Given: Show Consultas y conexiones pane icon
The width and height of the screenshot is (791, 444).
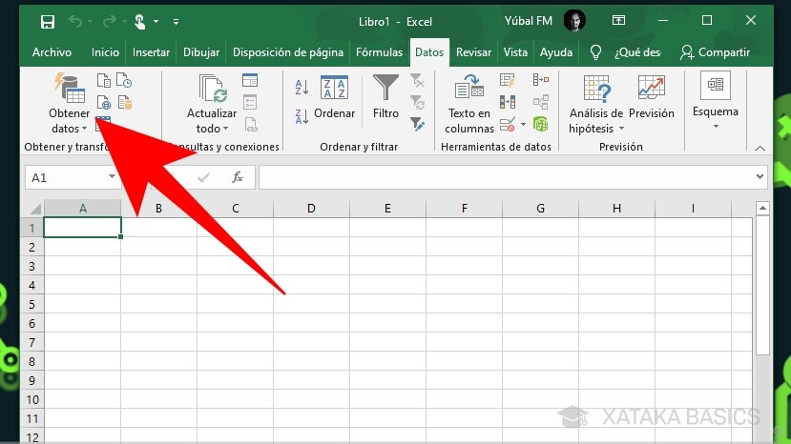Looking at the screenshot, I should coord(250,81).
